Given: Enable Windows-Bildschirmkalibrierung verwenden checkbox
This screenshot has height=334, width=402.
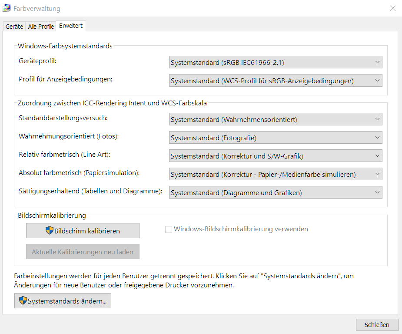Looking at the screenshot, I should coord(169,229).
